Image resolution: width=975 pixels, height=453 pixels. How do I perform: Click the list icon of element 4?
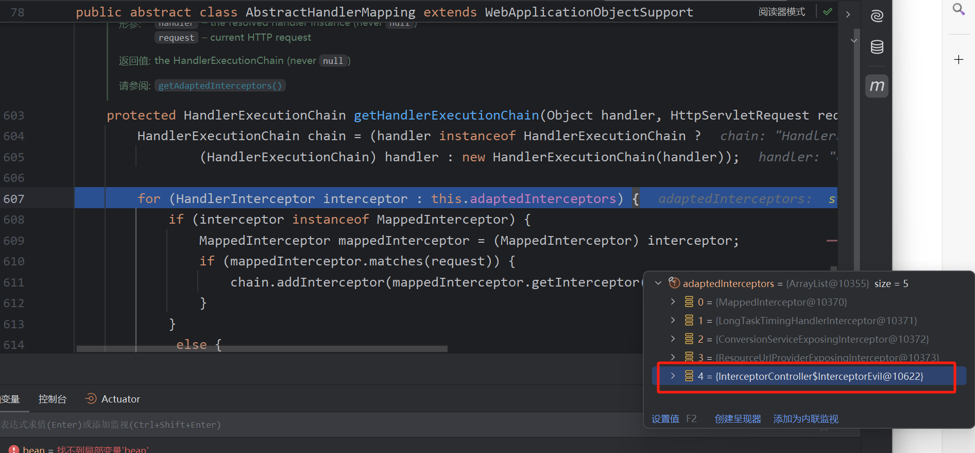click(x=689, y=376)
